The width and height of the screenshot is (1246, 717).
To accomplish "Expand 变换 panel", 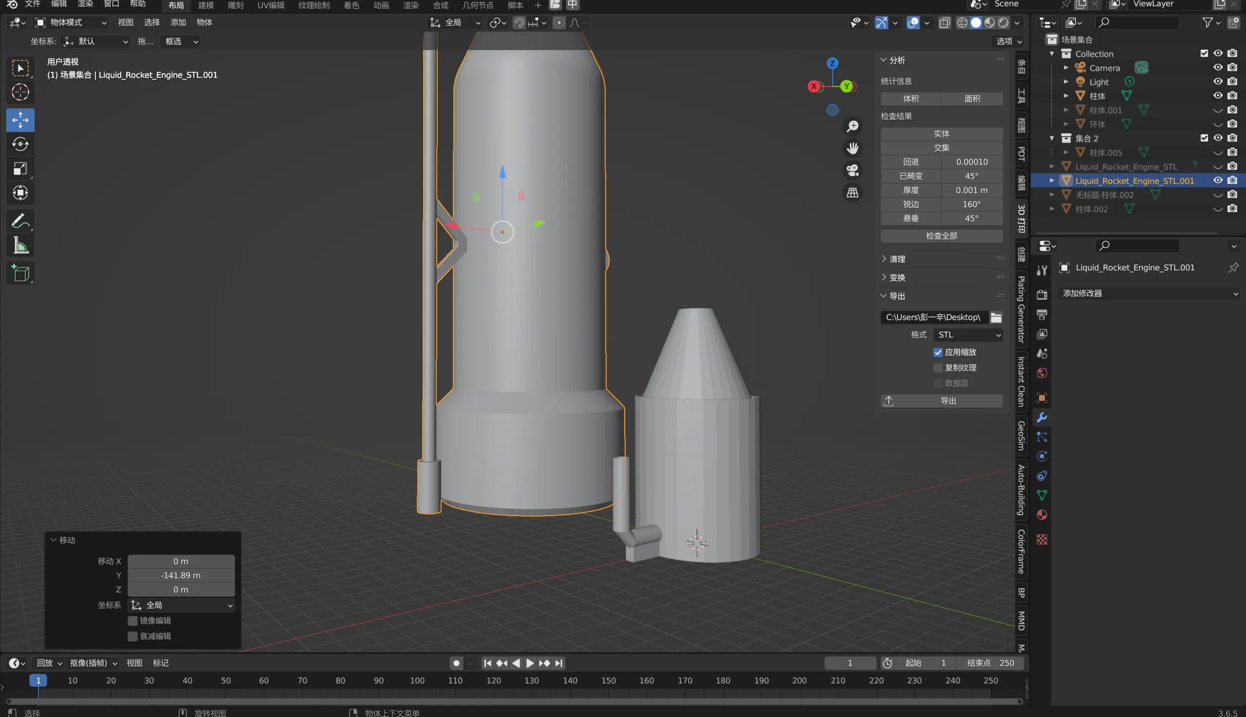I will click(884, 278).
